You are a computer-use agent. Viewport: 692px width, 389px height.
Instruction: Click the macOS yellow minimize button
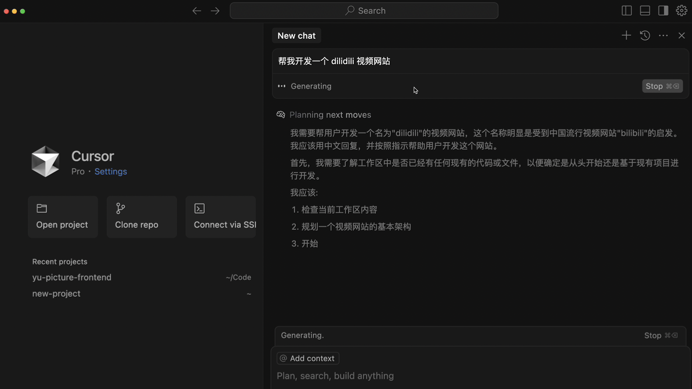(x=15, y=11)
